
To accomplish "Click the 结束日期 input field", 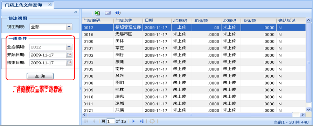I will coord(48,63).
